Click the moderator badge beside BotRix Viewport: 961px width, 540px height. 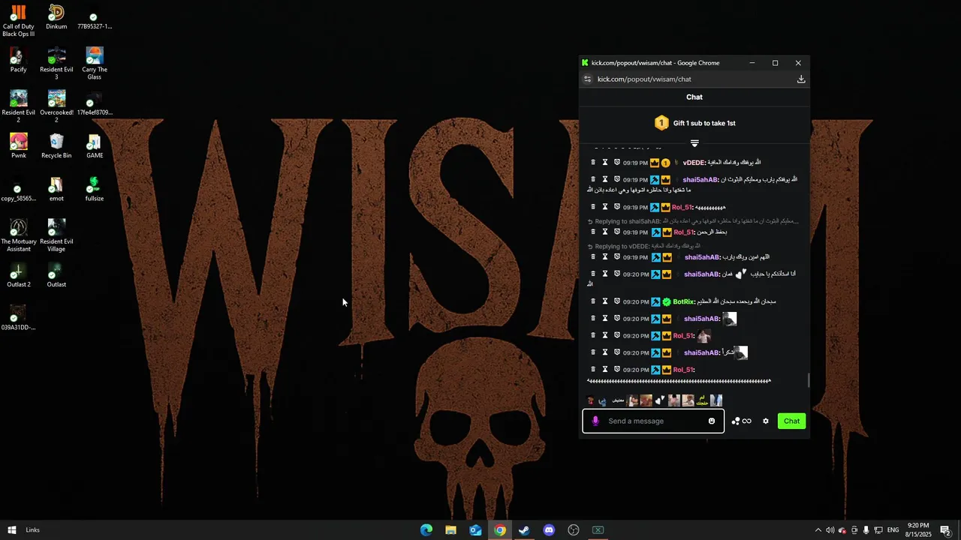(655, 302)
